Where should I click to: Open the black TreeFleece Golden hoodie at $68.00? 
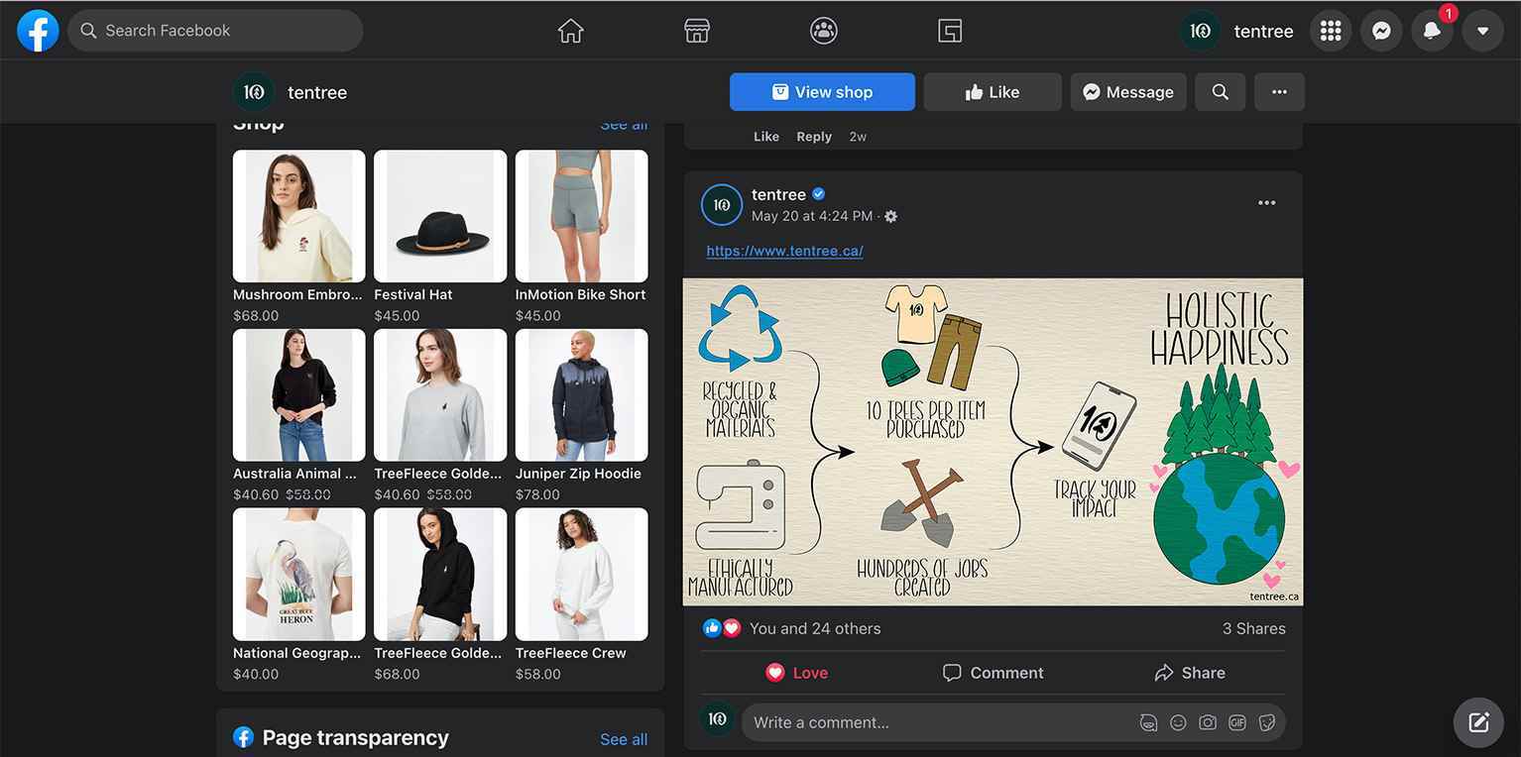[440, 575]
